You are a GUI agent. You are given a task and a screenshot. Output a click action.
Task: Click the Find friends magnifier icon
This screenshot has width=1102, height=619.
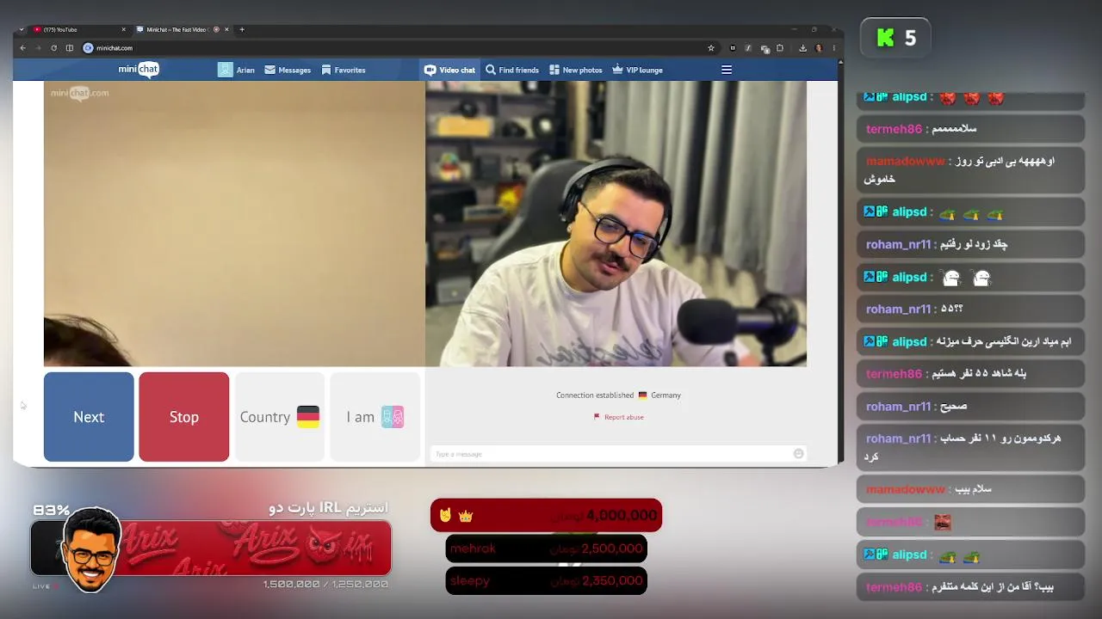[491, 70]
